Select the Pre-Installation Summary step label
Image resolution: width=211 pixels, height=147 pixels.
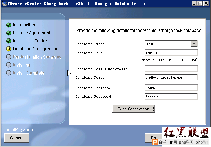(x=37, y=57)
